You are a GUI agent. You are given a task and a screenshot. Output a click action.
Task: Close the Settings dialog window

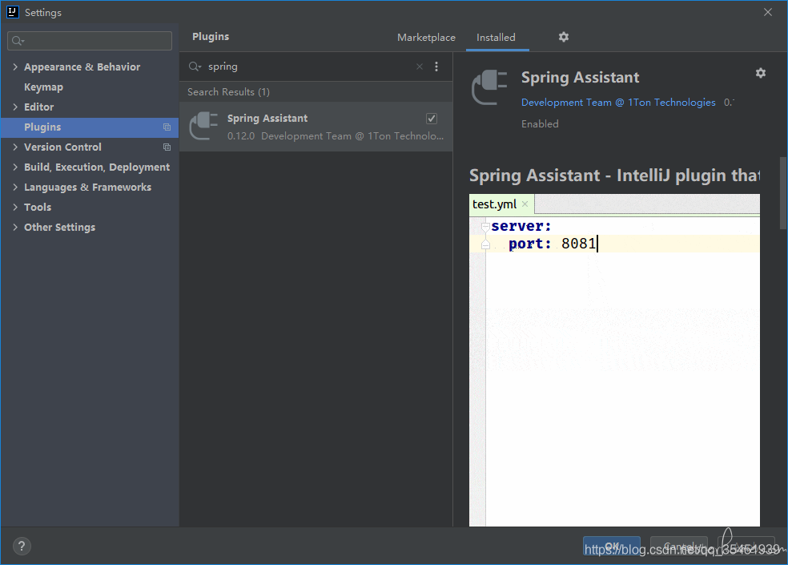tap(768, 12)
